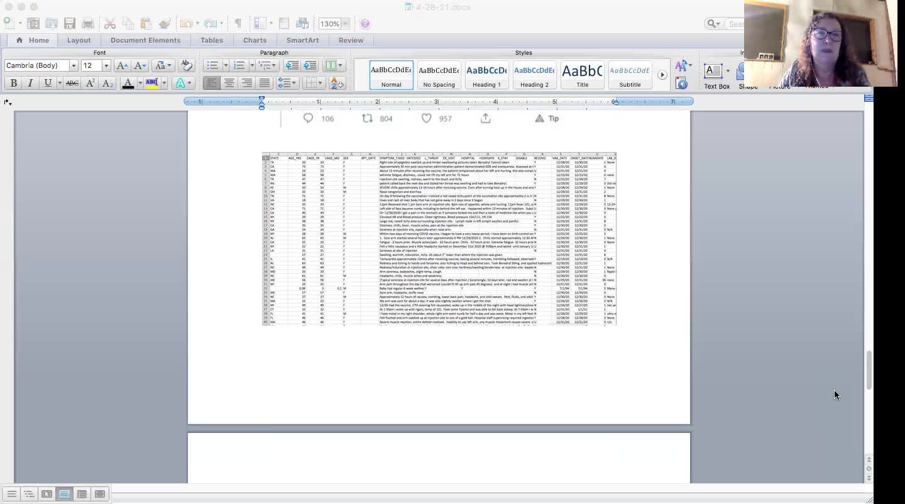Toggle Subscript formatting
The width and height of the screenshot is (905, 504).
pos(107,83)
